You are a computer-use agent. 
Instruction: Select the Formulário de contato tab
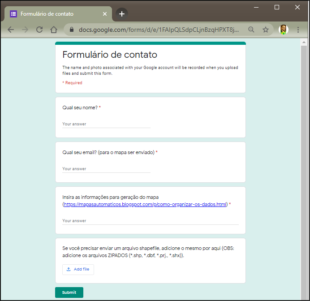point(54,14)
